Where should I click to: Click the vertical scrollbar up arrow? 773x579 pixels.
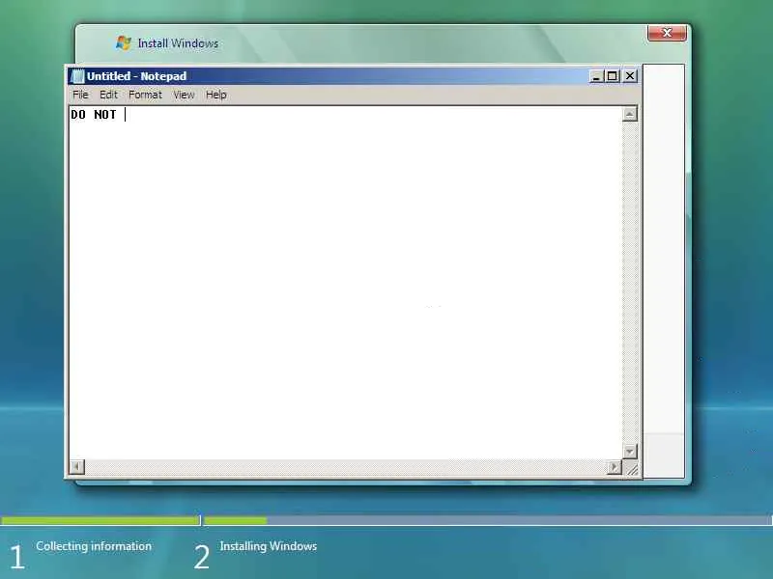tap(630, 114)
